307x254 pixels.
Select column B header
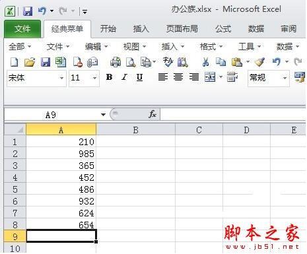click(x=135, y=130)
